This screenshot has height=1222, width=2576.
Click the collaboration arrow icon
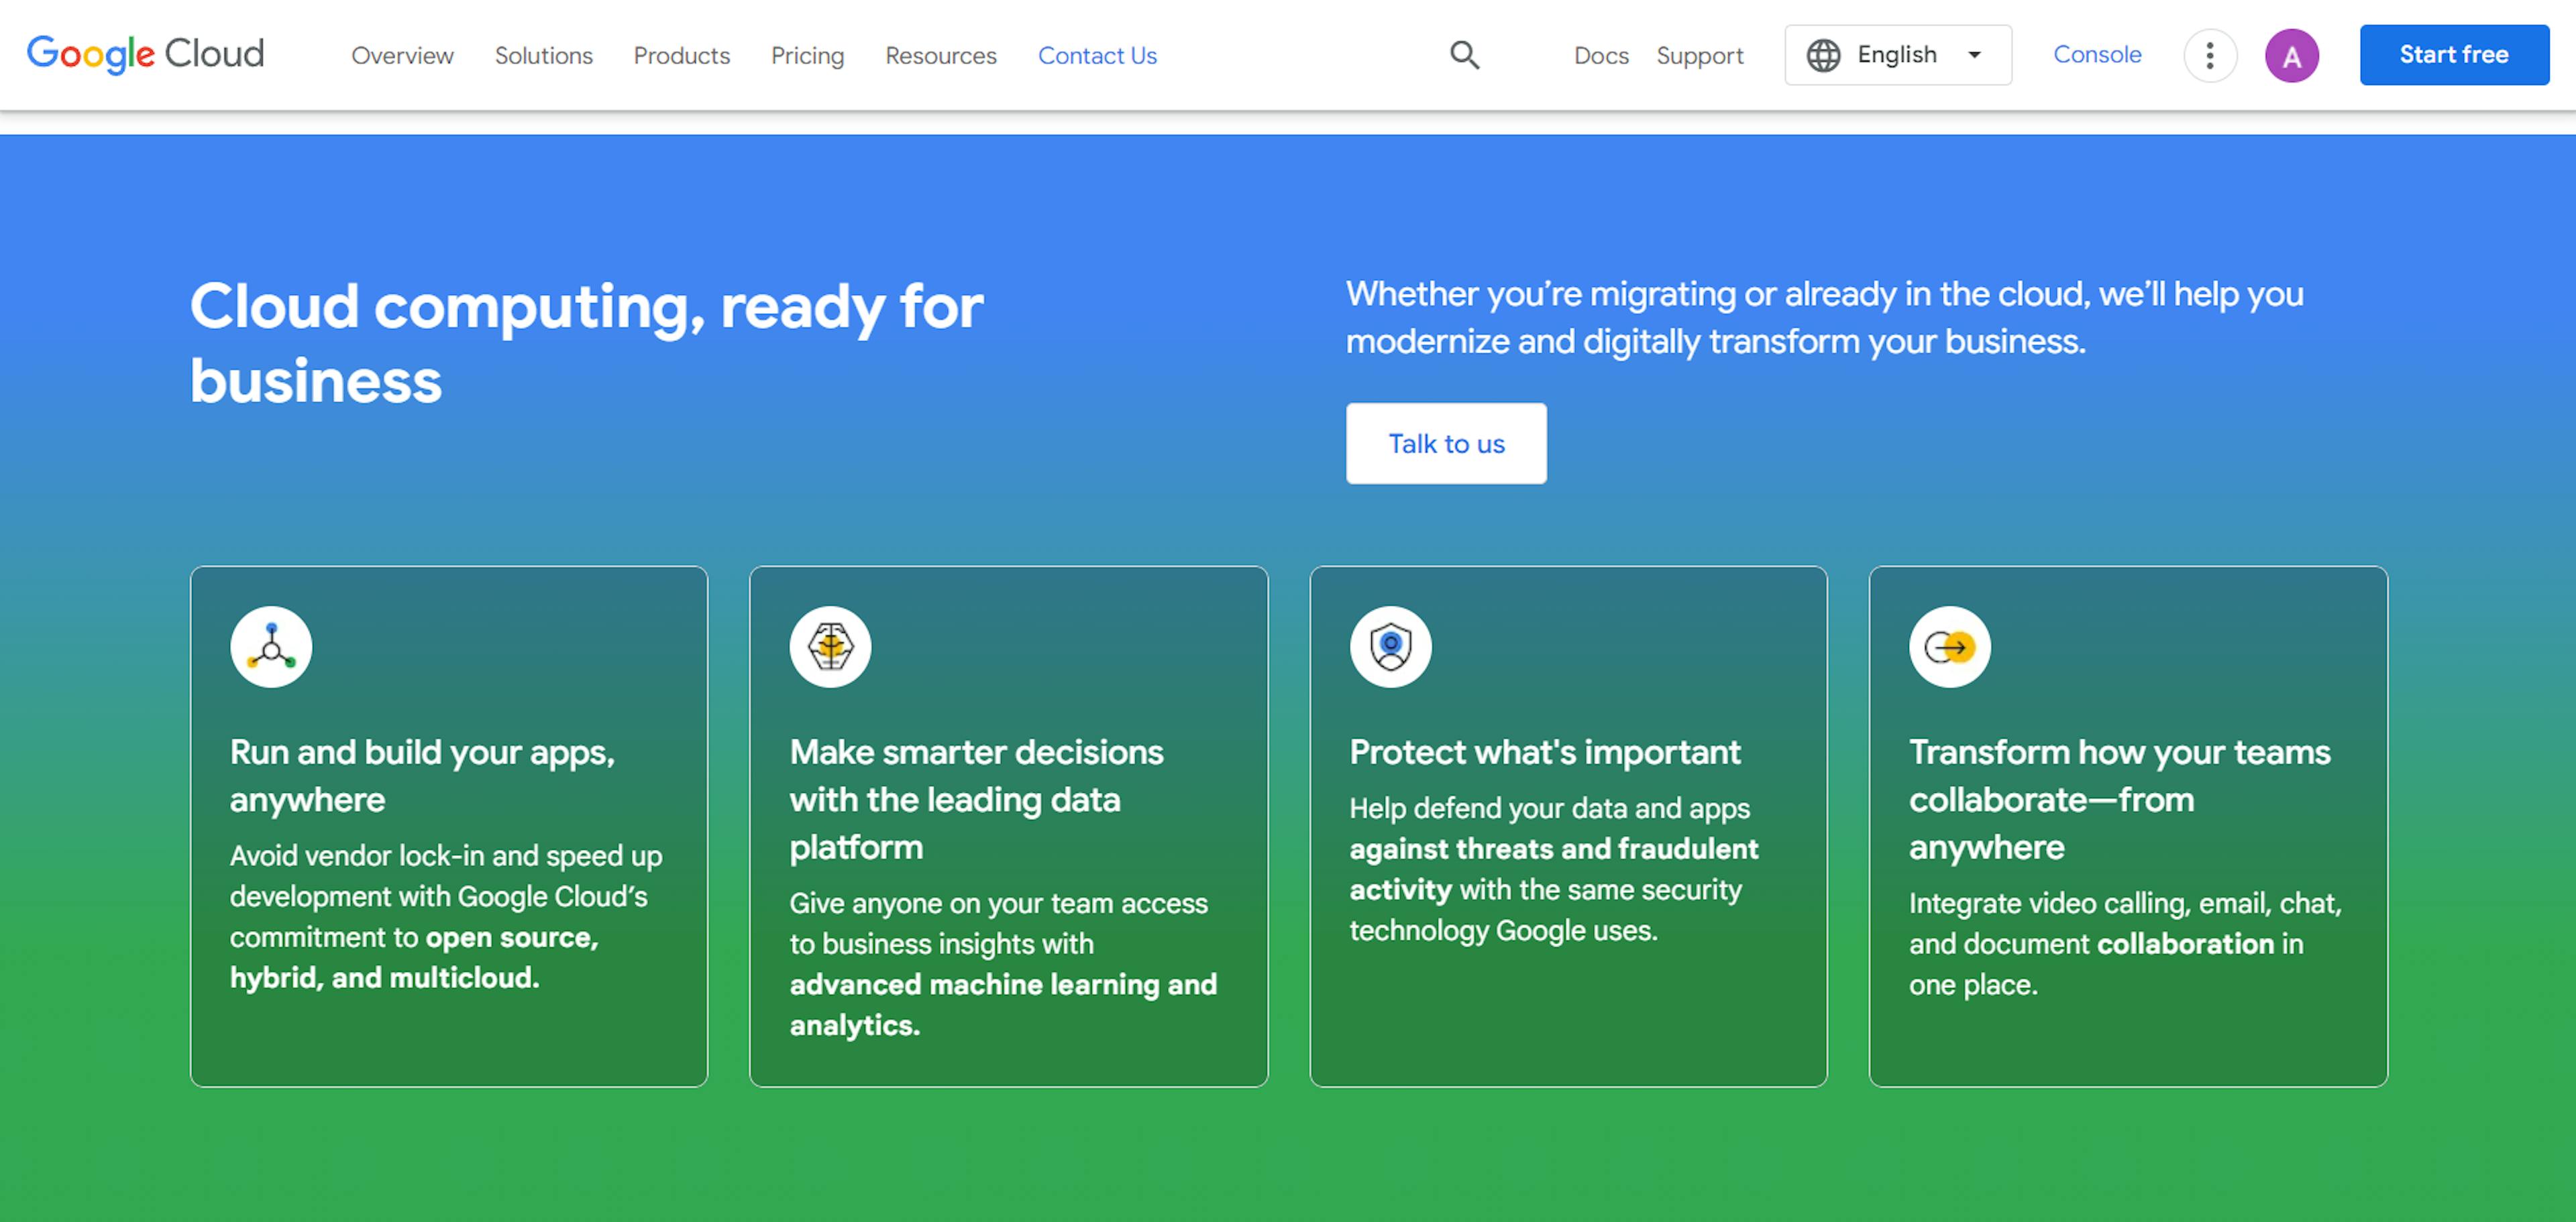[x=1949, y=646]
